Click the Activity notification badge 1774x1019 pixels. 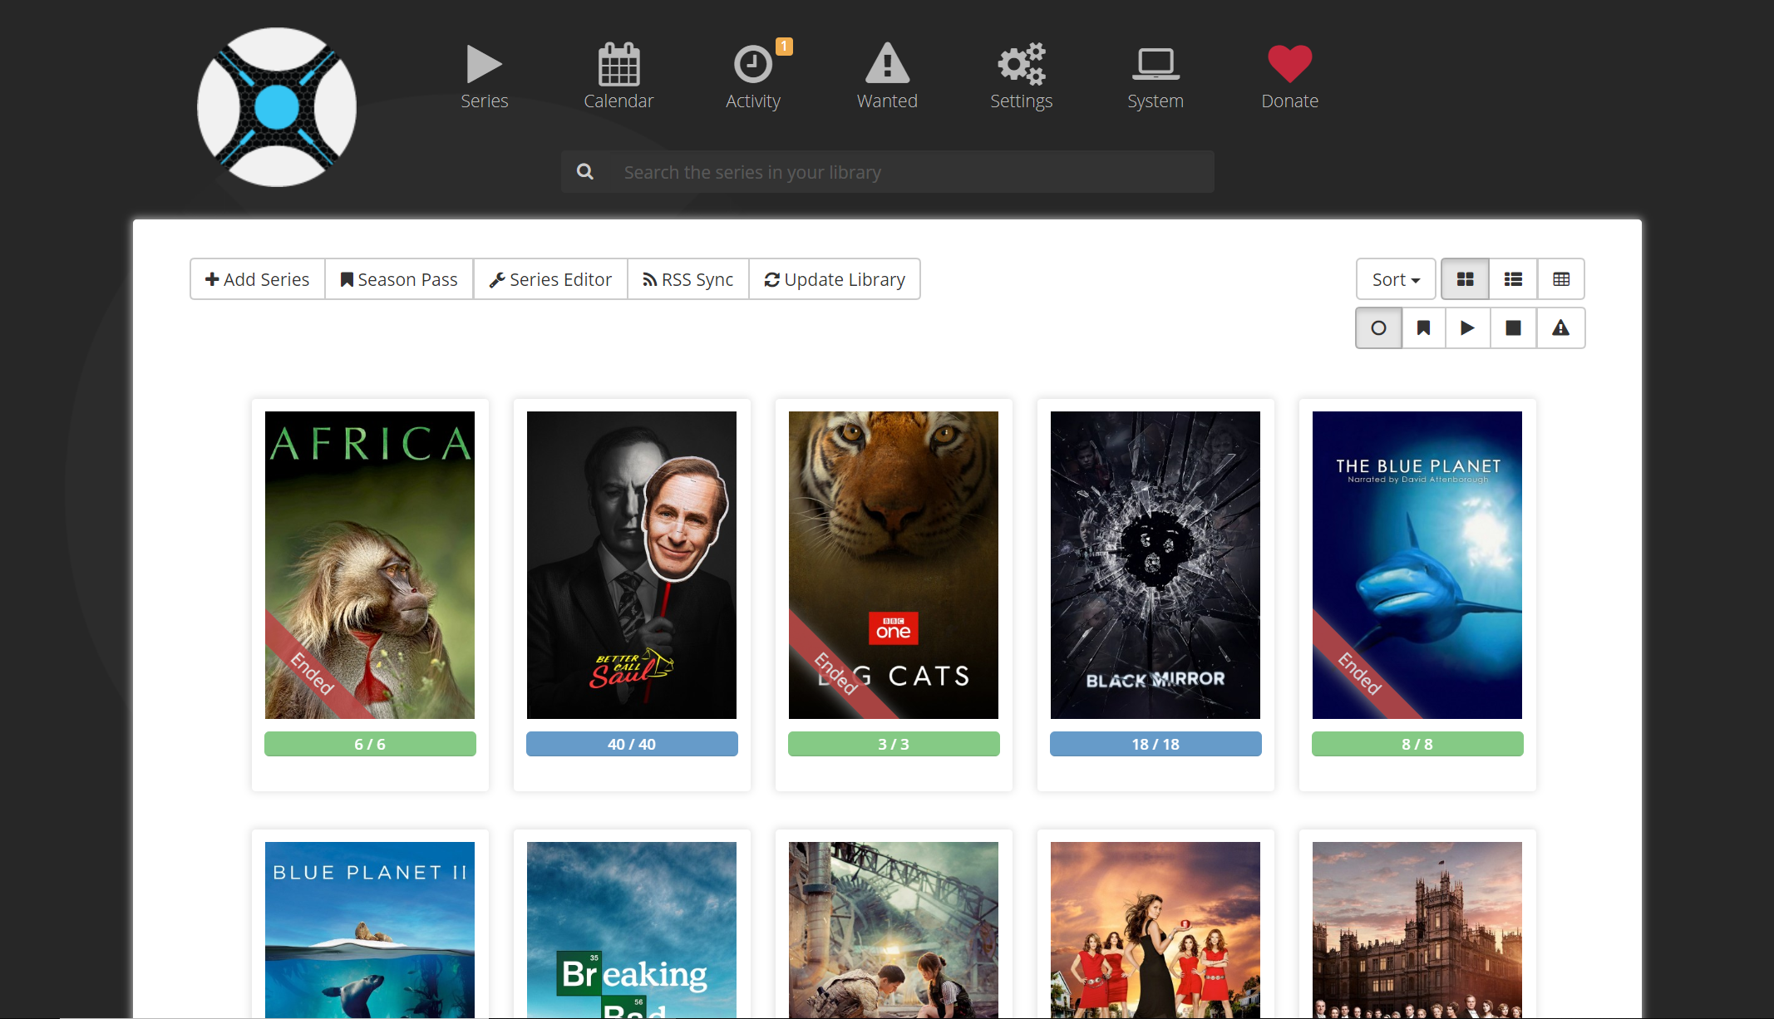point(784,47)
